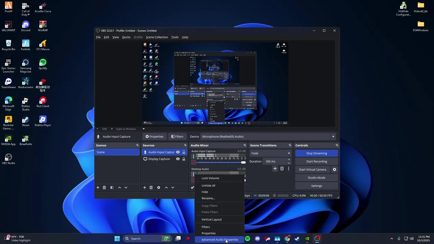This screenshot has height=244, width=434.
Task: Open Google Chrome from the taskbar
Action: [287, 239]
